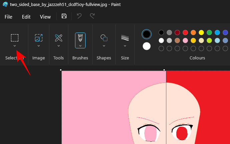Image resolution: width=230 pixels, height=144 pixels.
Task: Expand the chevron below the Brushes icon
Action: (x=80, y=46)
